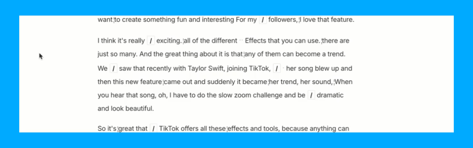The image size is (473, 148).
Task: Place cursor on the word "offers"
Action: tap(190, 129)
